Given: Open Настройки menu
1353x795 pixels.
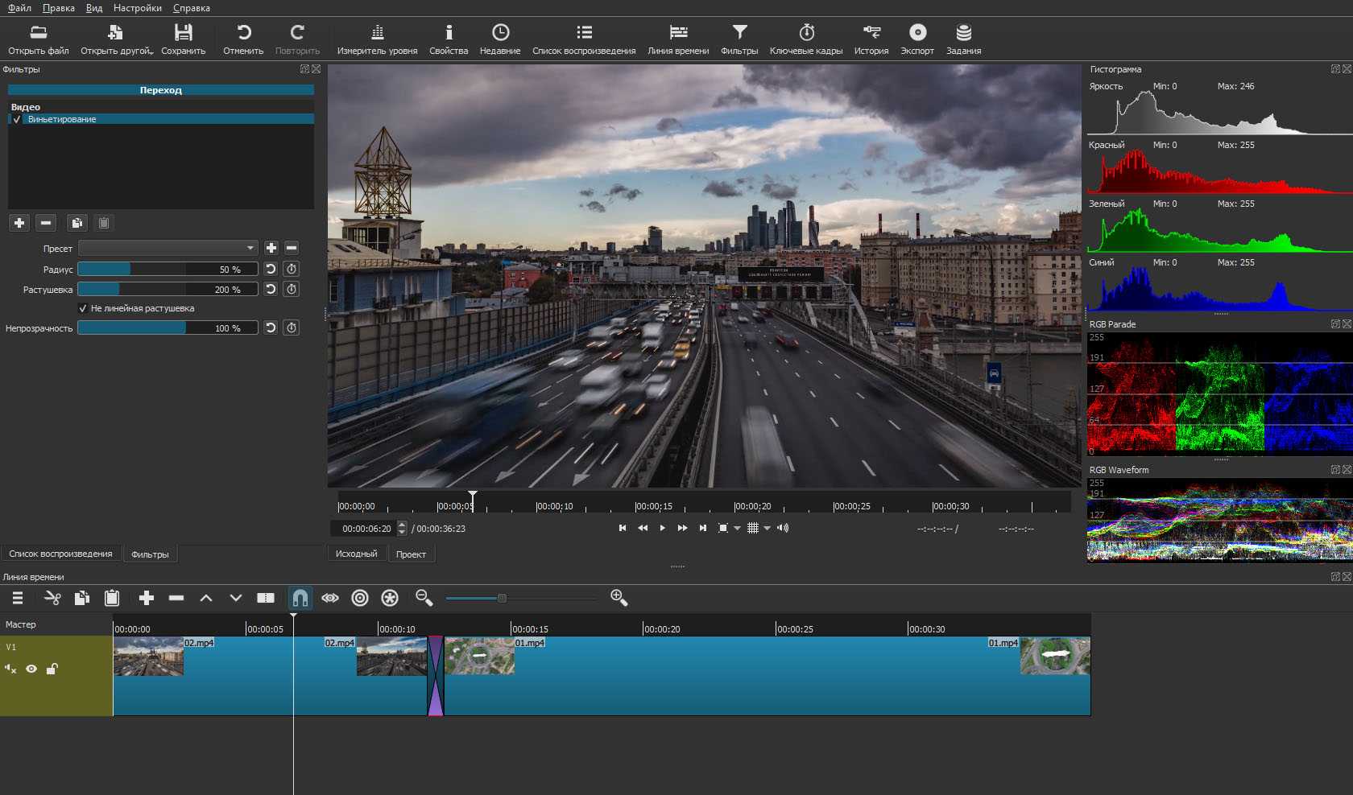Looking at the screenshot, I should click(137, 8).
